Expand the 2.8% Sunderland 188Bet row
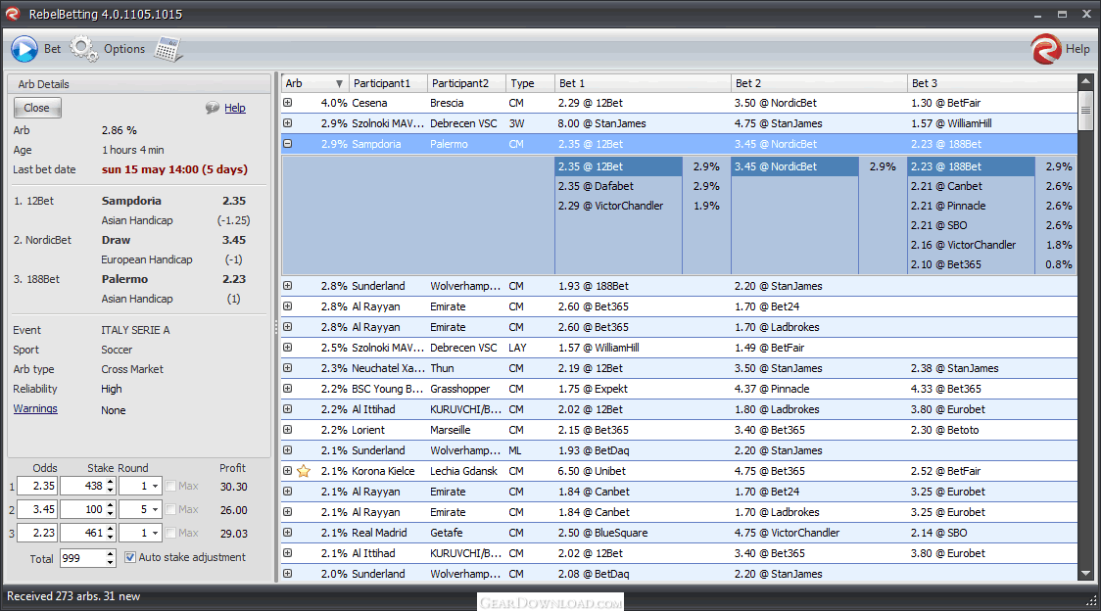 click(287, 286)
